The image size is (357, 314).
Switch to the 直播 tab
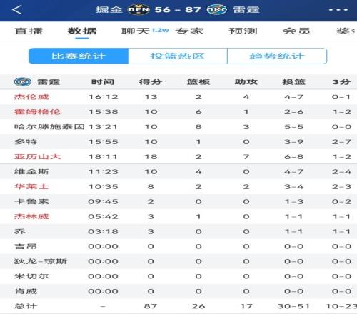tap(29, 31)
